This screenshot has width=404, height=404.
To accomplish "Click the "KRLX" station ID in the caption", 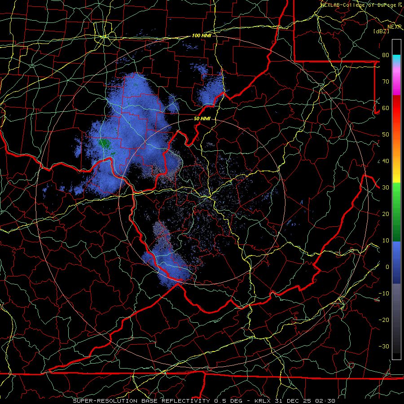I will [262, 401].
